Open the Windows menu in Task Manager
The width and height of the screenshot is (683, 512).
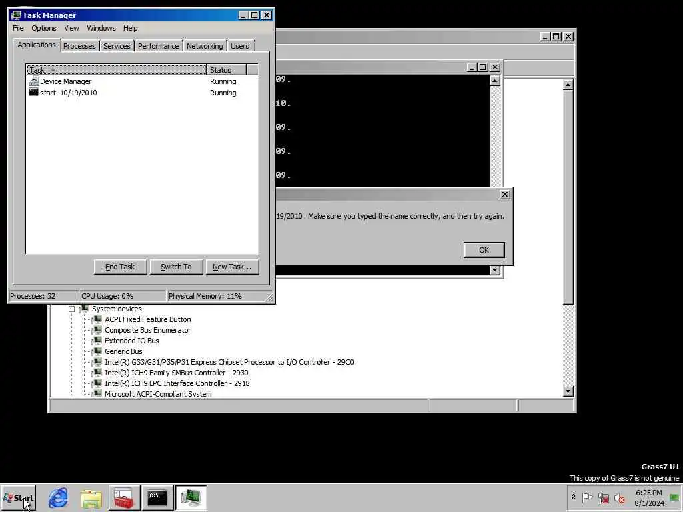(101, 28)
